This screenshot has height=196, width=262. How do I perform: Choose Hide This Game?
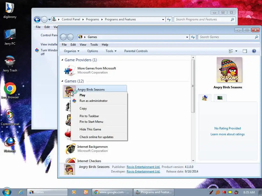click(x=90, y=129)
